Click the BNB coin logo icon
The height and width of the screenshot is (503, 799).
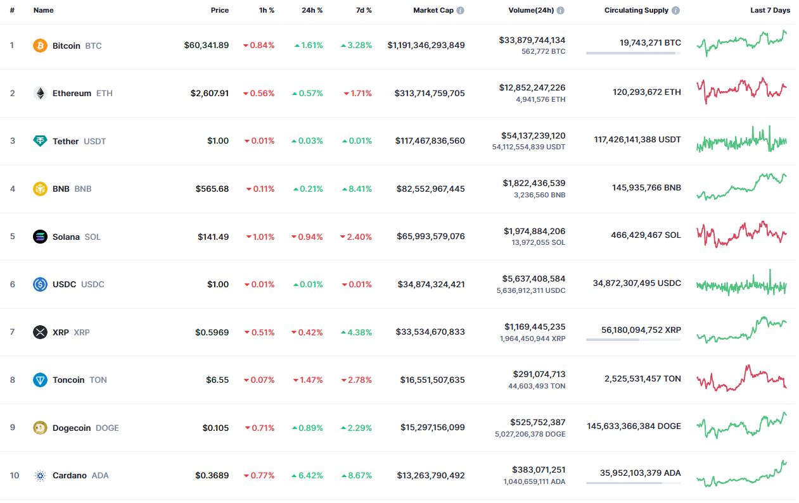point(40,189)
